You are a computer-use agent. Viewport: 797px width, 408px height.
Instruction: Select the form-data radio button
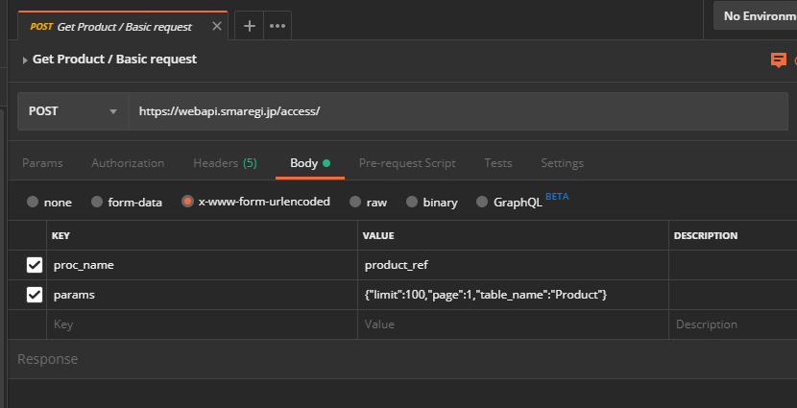tap(97, 202)
